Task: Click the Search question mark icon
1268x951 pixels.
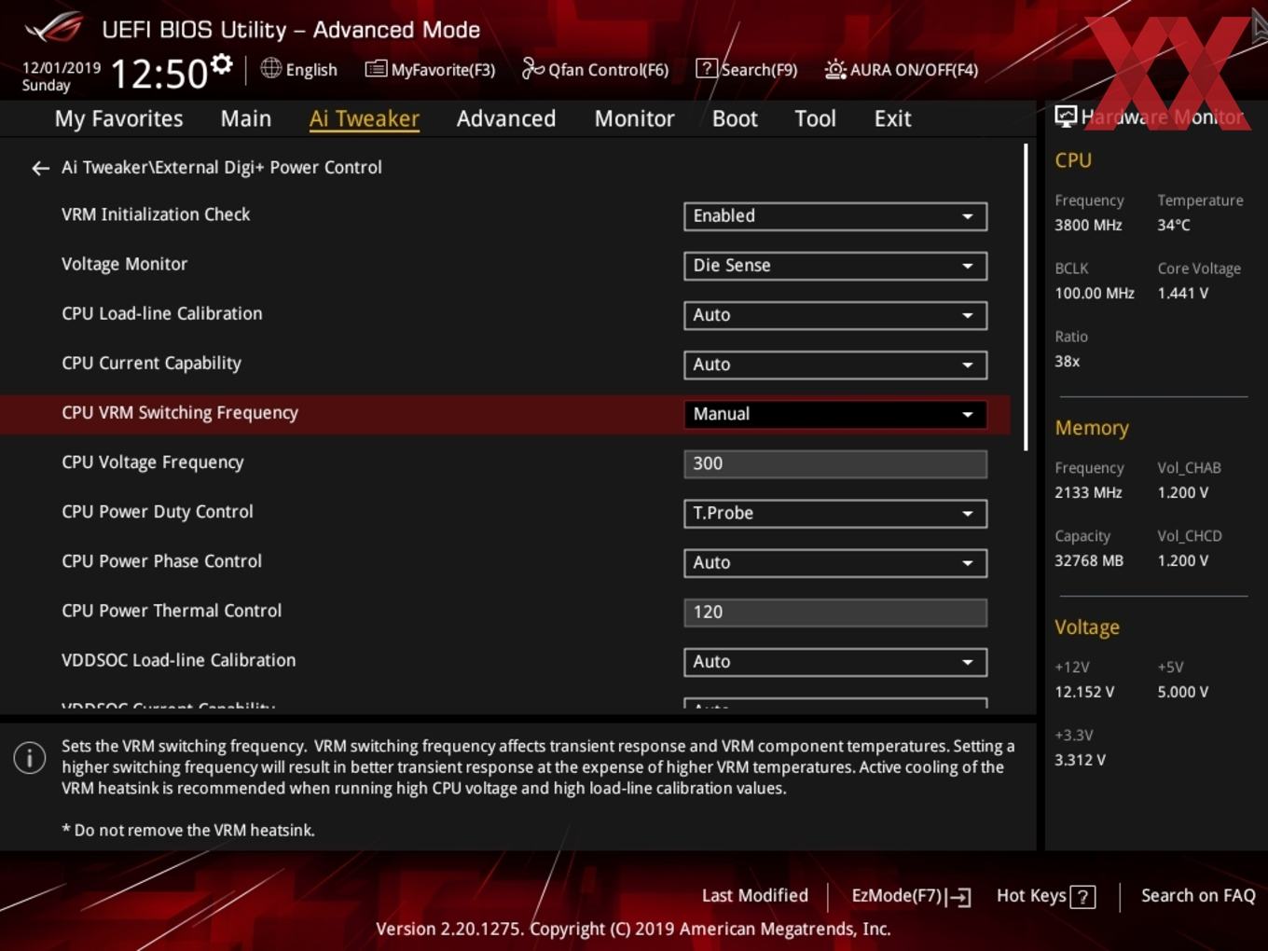Action: point(707,68)
